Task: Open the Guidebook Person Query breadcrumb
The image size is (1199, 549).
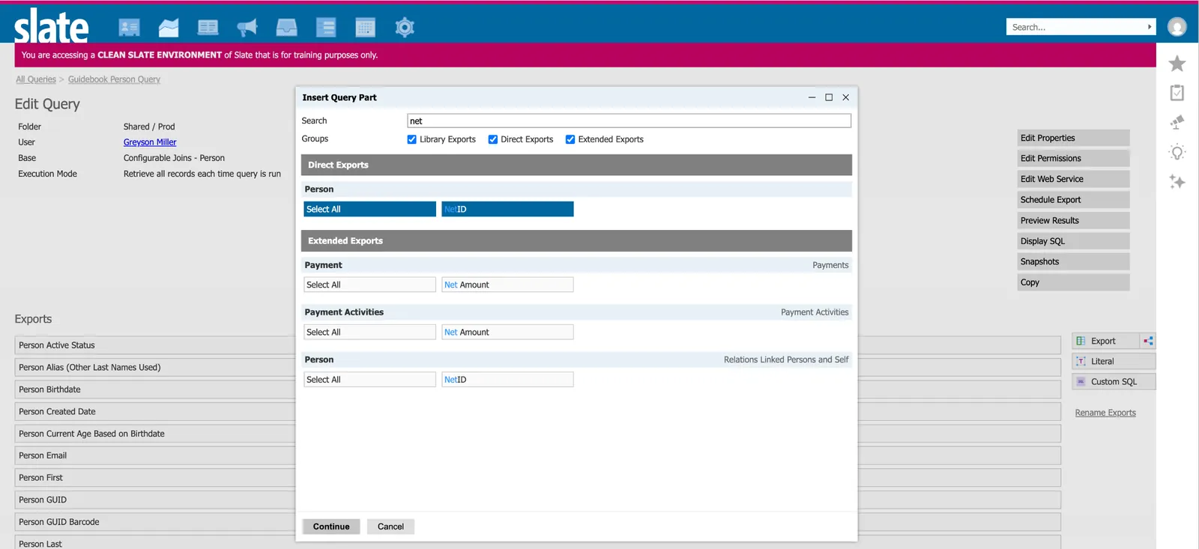Action: pyautogui.click(x=114, y=79)
